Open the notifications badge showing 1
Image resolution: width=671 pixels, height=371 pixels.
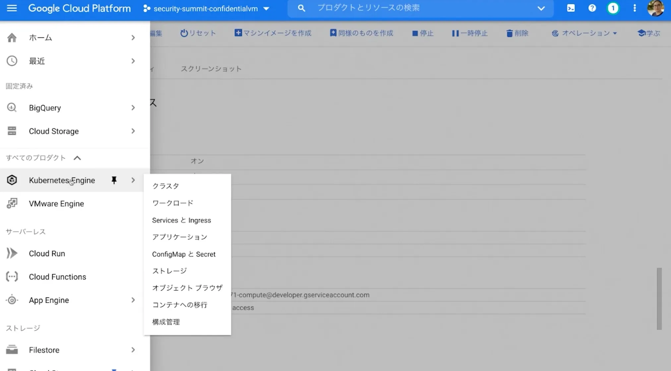[x=613, y=8]
